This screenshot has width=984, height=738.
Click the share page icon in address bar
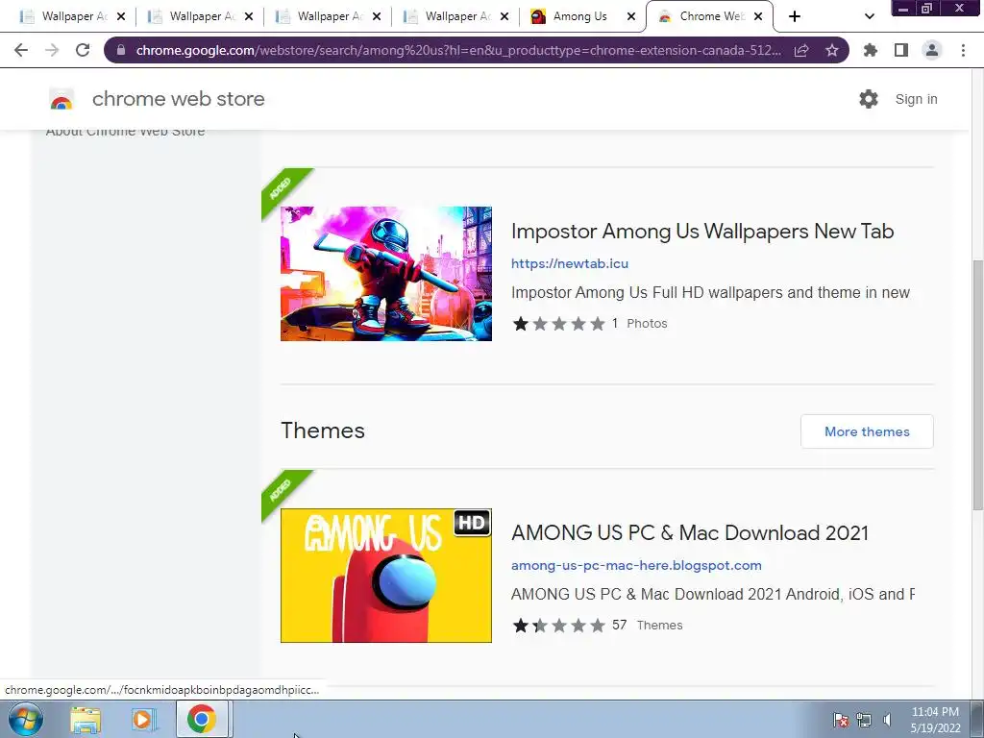click(801, 50)
